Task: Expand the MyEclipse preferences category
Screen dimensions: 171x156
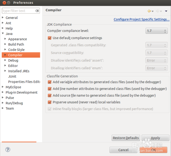Action: click(3, 87)
